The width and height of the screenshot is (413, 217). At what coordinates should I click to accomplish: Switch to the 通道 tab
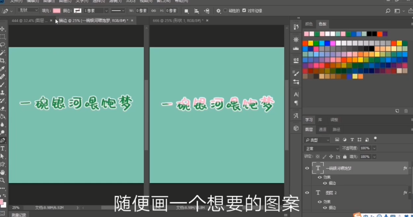(322, 129)
